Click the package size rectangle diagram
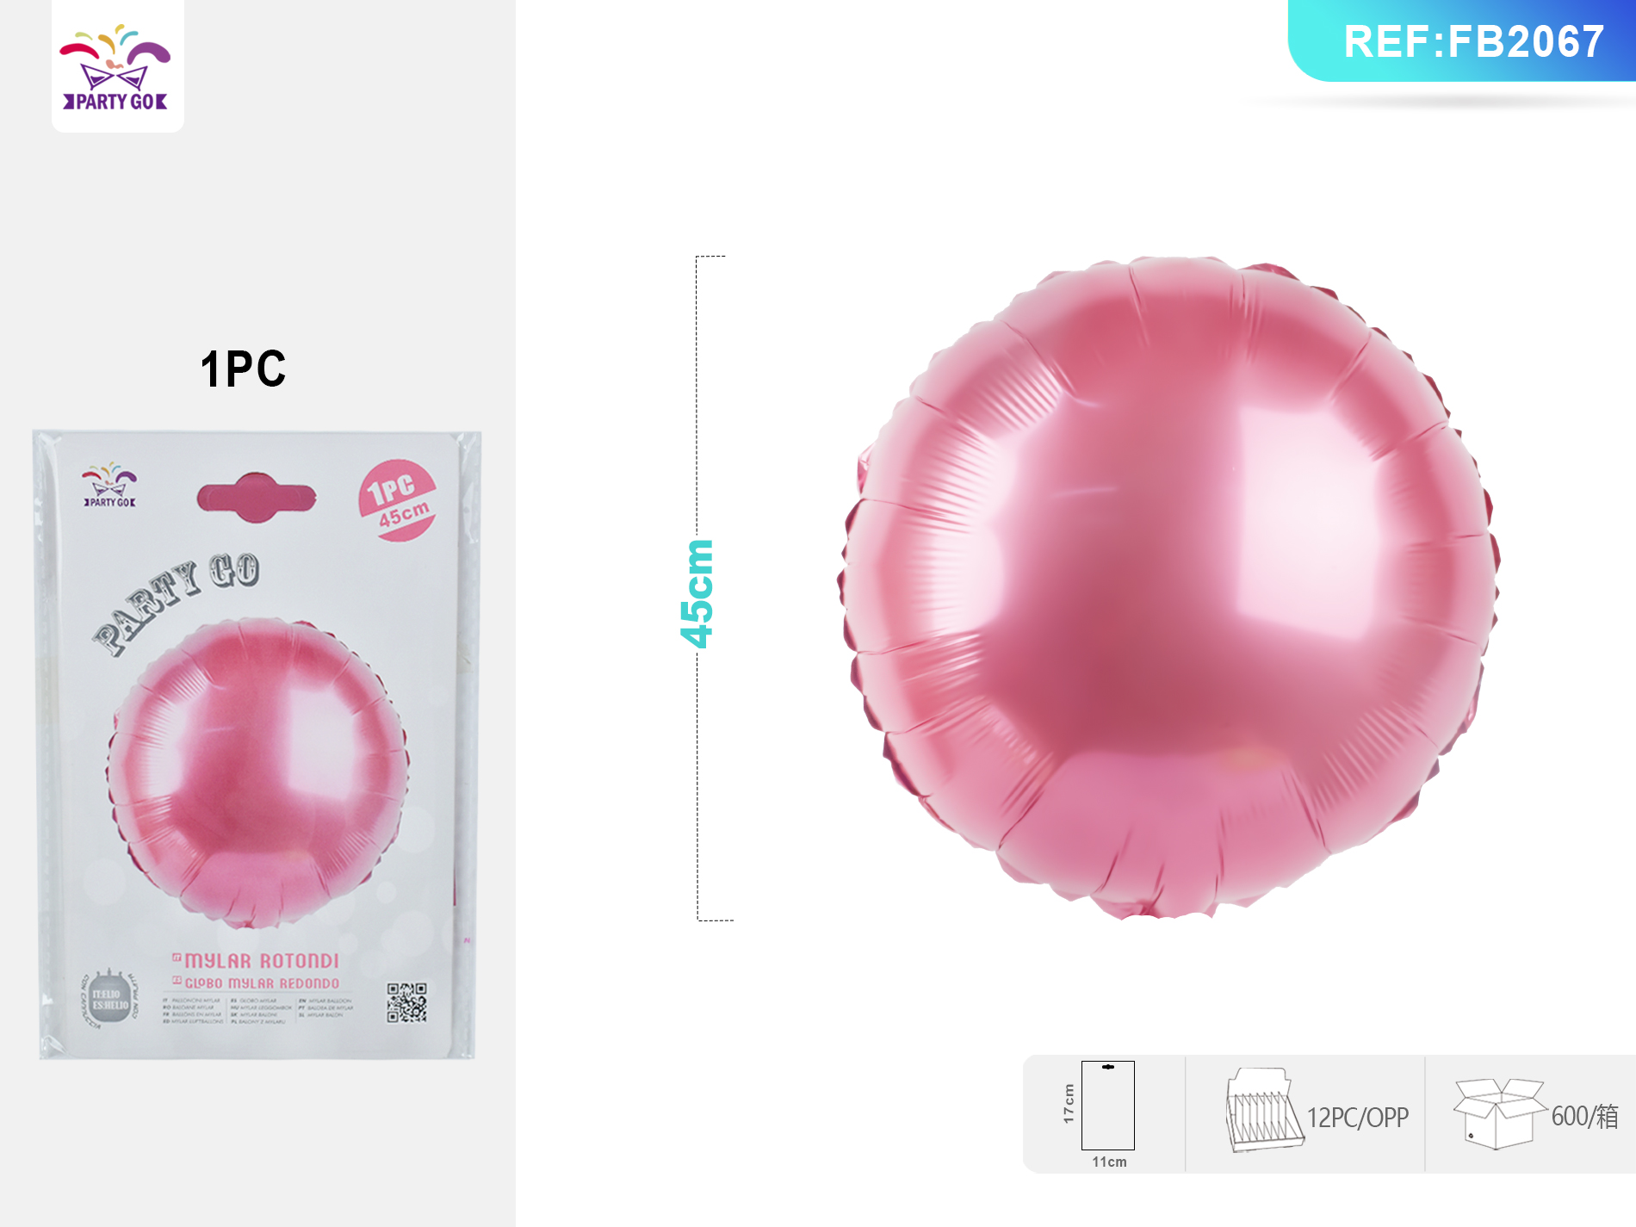1636x1227 pixels. [1108, 1106]
